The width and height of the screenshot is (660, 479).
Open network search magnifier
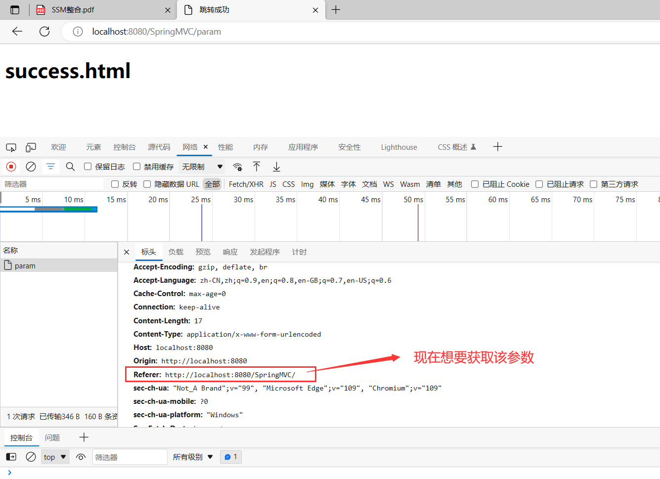click(x=70, y=167)
